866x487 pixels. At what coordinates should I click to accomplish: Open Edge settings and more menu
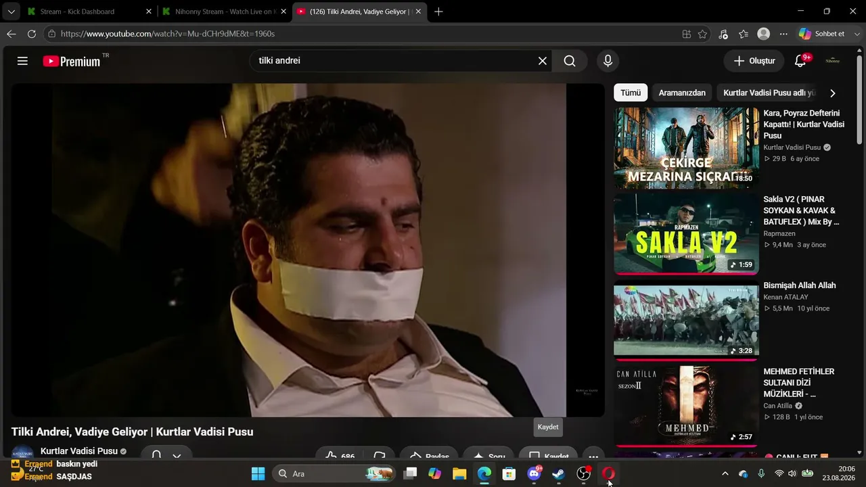783,34
